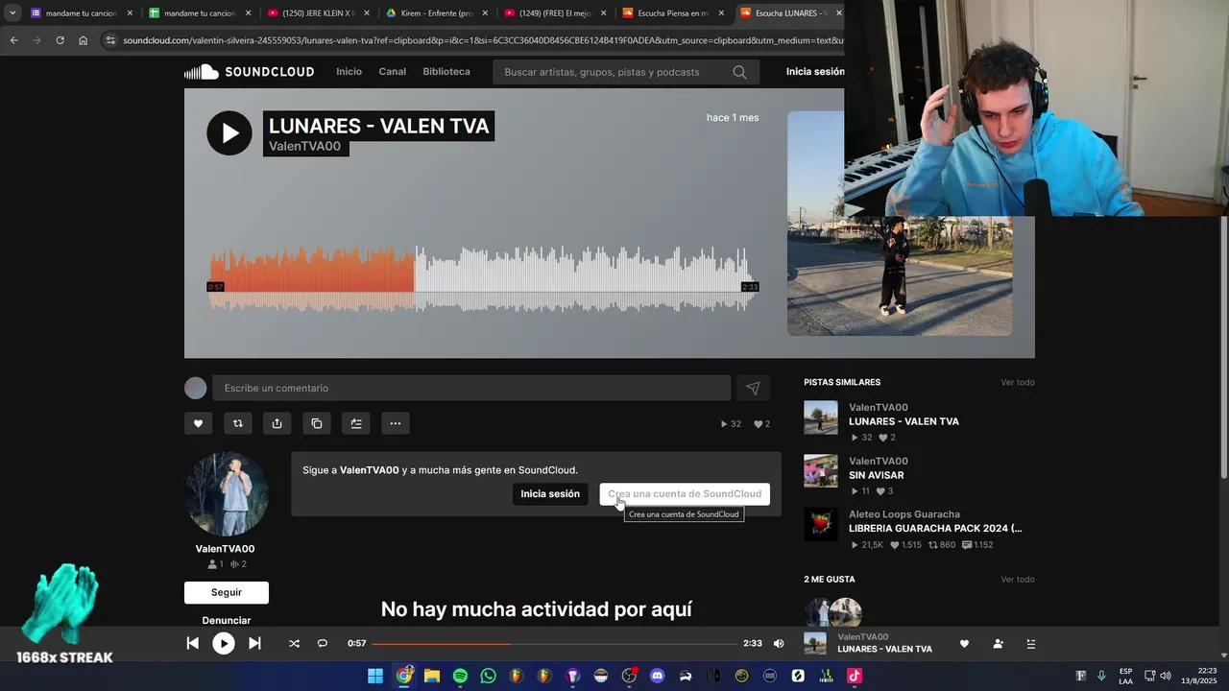The image size is (1229, 691).
Task: Open the SIN AVISAR similar track
Action: click(876, 475)
